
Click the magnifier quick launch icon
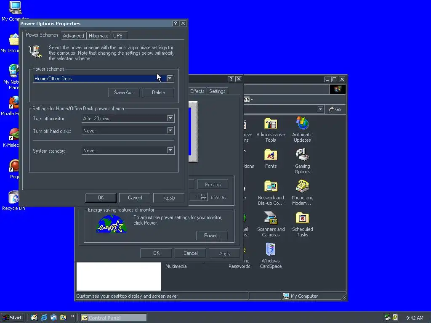[63, 318]
